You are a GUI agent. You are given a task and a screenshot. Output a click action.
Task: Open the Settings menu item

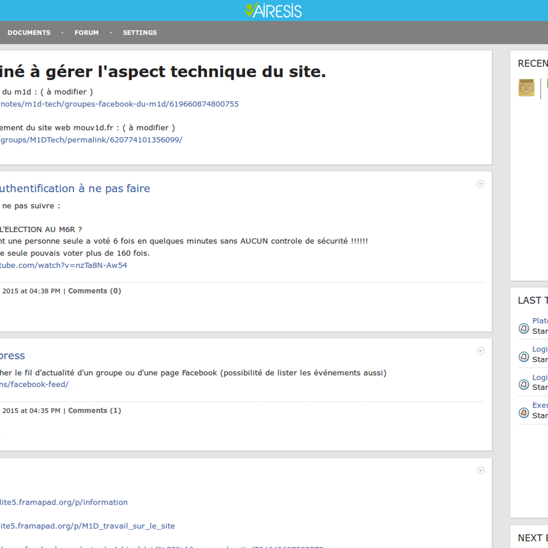140,33
